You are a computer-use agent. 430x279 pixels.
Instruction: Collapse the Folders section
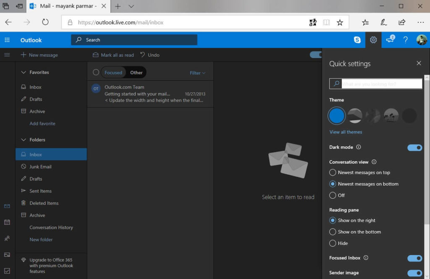click(x=24, y=139)
